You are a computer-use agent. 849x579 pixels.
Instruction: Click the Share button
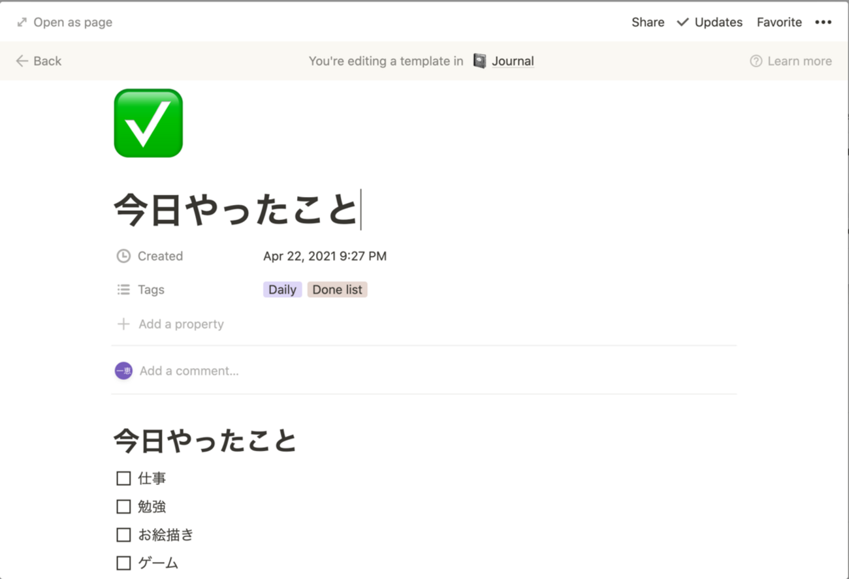648,22
